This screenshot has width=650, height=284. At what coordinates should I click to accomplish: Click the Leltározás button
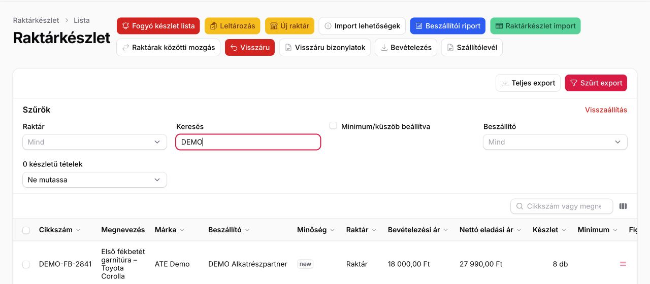pos(233,26)
